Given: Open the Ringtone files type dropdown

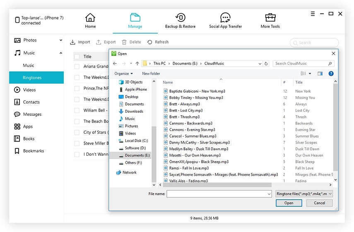Looking at the screenshot, I should [x=304, y=193].
